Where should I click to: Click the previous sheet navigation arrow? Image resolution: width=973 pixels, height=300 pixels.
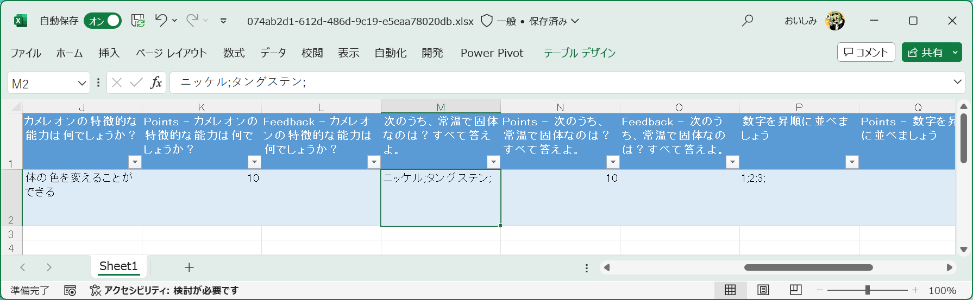pos(23,267)
